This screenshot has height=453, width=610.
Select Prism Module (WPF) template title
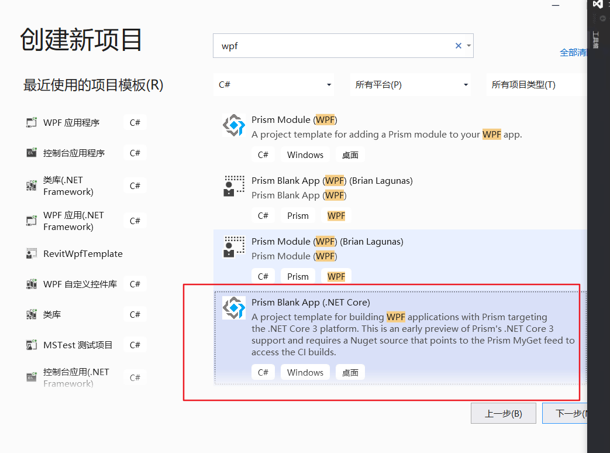pyautogui.click(x=294, y=120)
